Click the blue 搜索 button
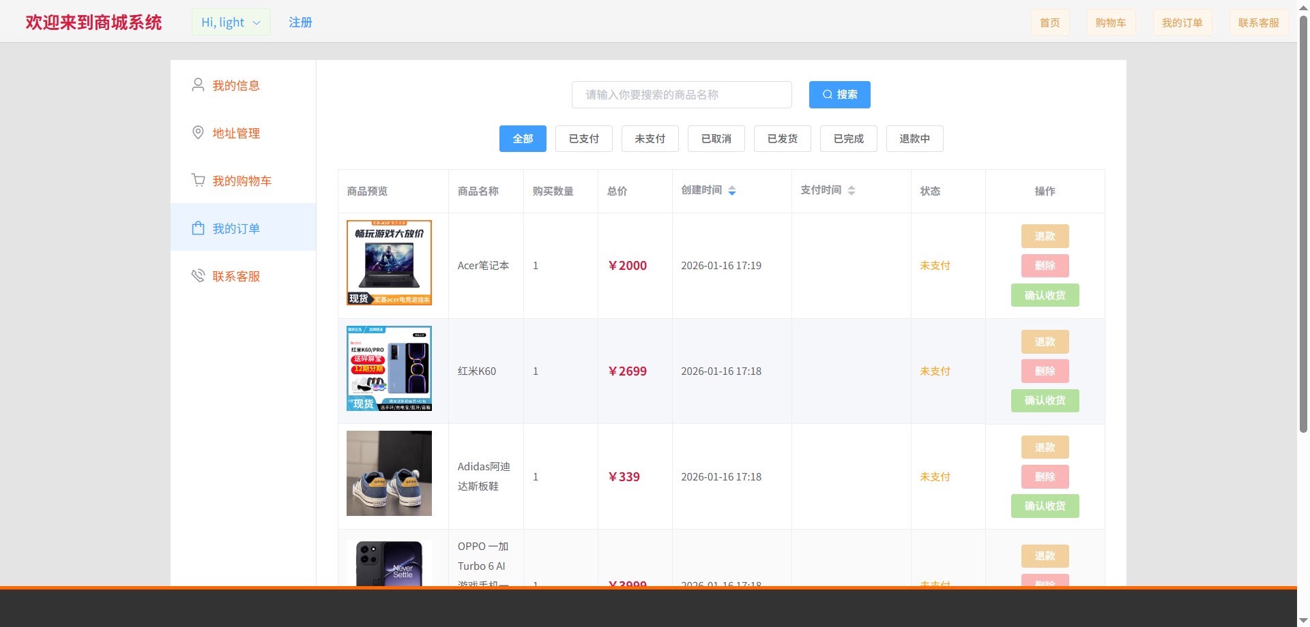This screenshot has width=1310, height=627. coord(840,95)
